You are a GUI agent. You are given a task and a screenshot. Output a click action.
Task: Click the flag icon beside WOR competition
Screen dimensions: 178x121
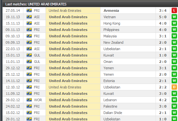coord(29,100)
